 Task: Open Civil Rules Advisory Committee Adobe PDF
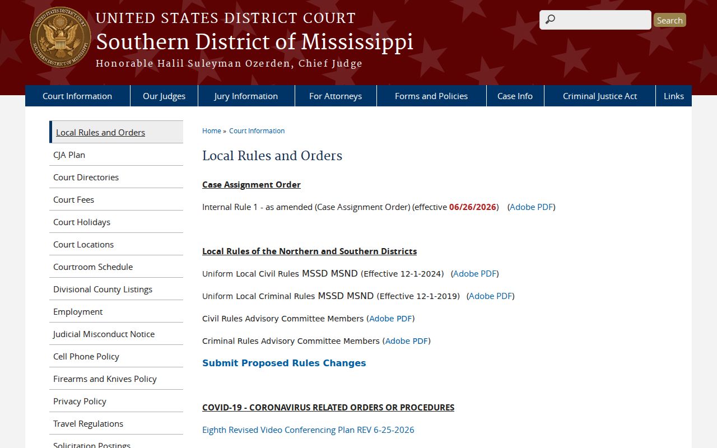pos(391,318)
